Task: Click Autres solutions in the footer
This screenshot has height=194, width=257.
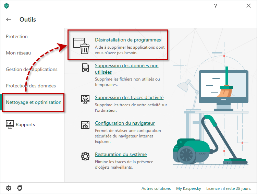Action: (x=156, y=189)
